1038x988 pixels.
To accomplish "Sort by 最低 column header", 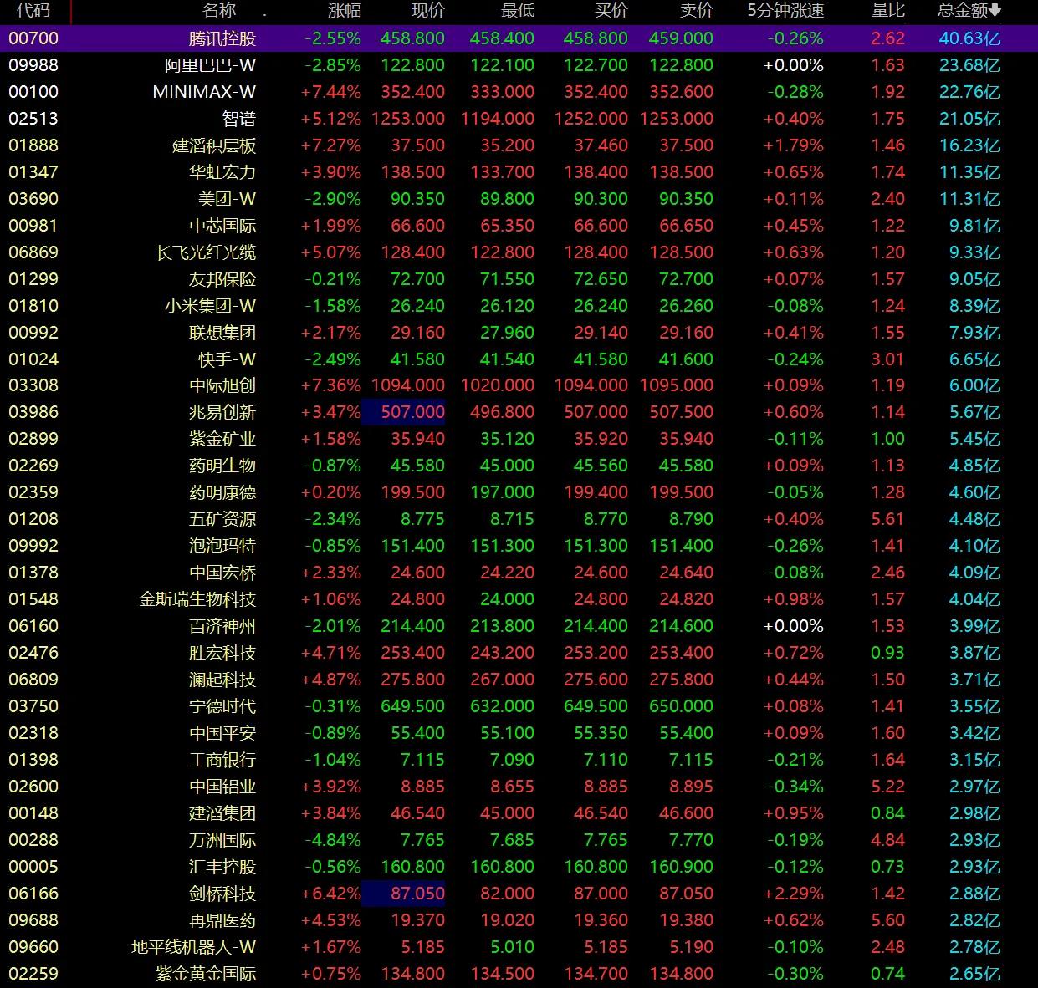I will point(518,11).
